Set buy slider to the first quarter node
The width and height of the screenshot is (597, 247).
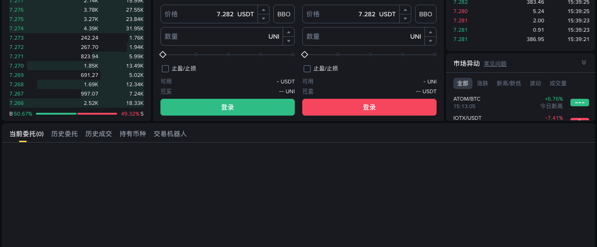click(196, 55)
